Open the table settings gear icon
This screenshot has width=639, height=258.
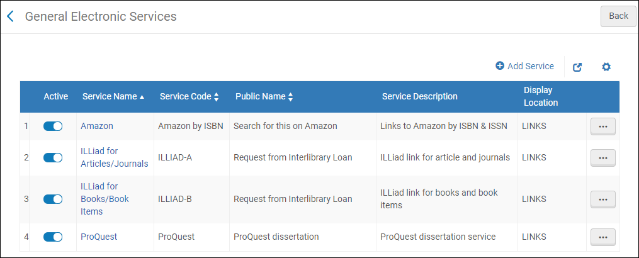click(606, 67)
